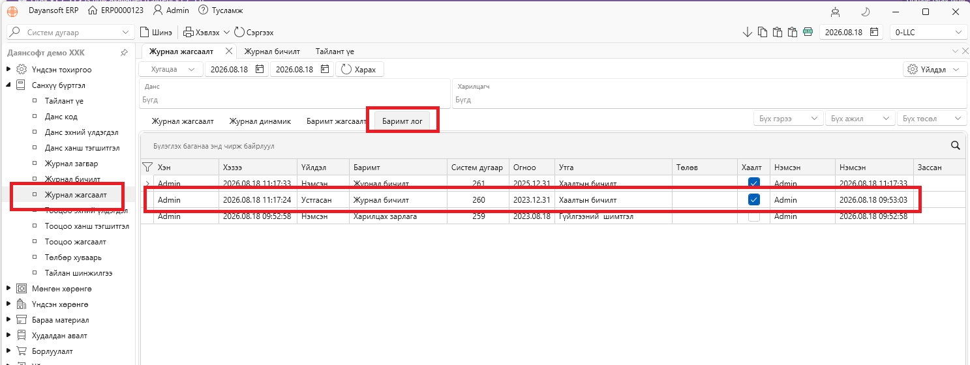Open the 0-LLC company dropdown

pos(928,32)
